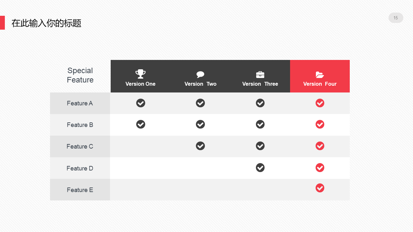This screenshot has height=232, width=413.
Task: Click the open folder icon above Version Four
Action: 320,75
